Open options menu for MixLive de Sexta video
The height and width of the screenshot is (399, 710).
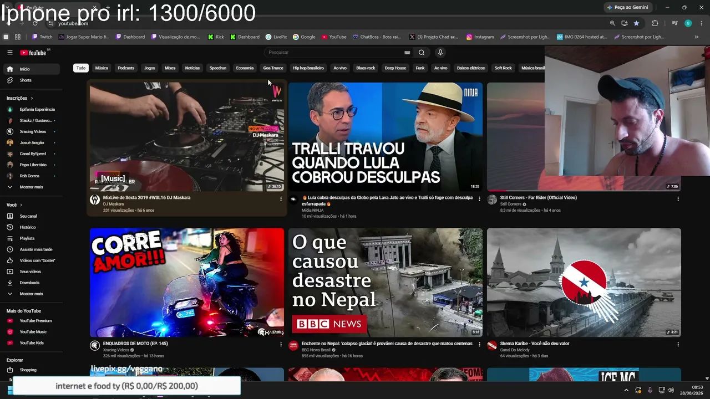pos(281,199)
